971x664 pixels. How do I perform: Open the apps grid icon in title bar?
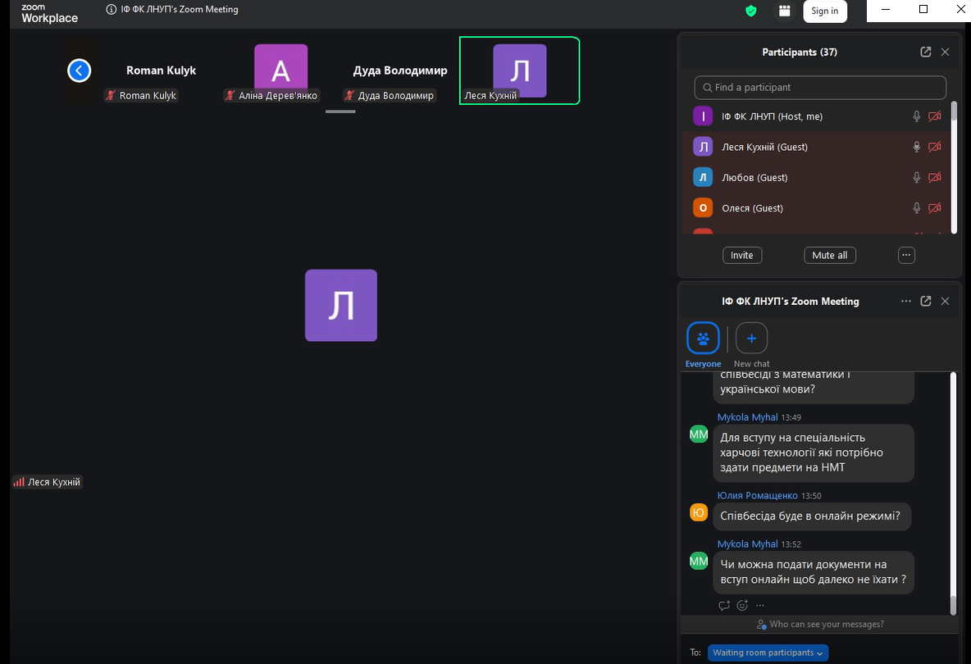(x=785, y=11)
